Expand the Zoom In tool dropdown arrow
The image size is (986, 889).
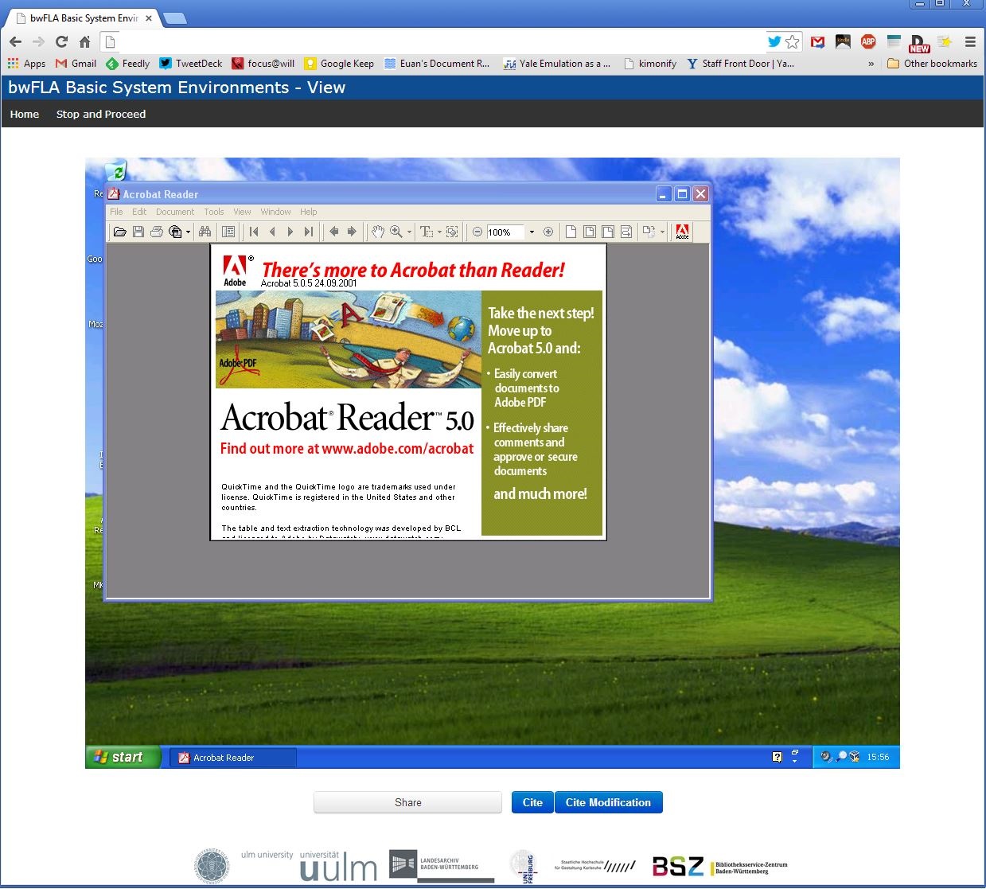pyautogui.click(x=410, y=232)
